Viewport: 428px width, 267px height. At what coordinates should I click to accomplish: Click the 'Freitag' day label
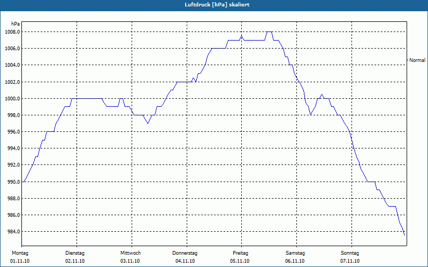[240, 253]
